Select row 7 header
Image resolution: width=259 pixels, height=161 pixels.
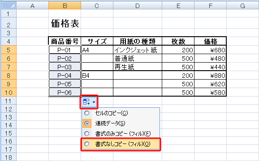[9, 67]
